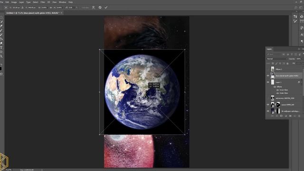Filter layers by pixel layers icon
Image resolution: width=304 pixels, height=171 pixels.
tap(284, 54)
